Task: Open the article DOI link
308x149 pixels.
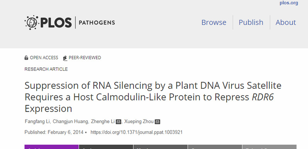Action: 136,132
